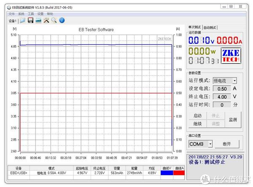Click the 终止电压 4.00 input field
This screenshot has width=253, height=187.
222,97
